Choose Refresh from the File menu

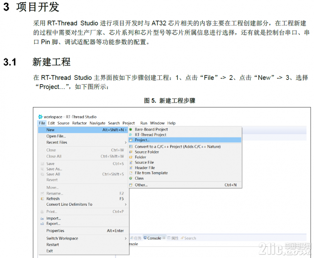coord(83,199)
